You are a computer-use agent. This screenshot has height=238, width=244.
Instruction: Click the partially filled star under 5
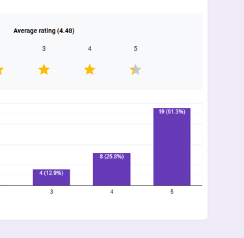[x=135, y=70]
